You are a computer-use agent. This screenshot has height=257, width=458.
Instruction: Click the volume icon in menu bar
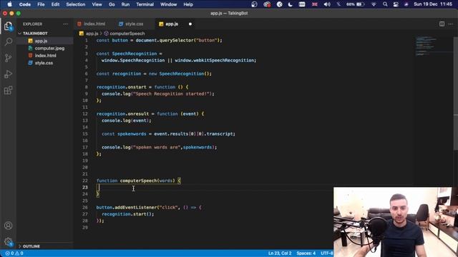tap(327, 4)
